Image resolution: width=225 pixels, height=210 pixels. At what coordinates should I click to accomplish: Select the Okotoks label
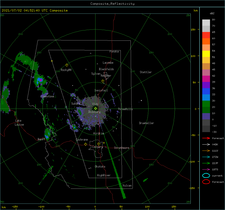[x=100, y=167]
